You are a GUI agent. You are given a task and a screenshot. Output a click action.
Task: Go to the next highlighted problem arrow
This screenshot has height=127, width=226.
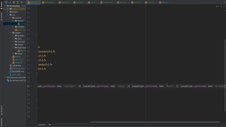click(x=224, y=6)
